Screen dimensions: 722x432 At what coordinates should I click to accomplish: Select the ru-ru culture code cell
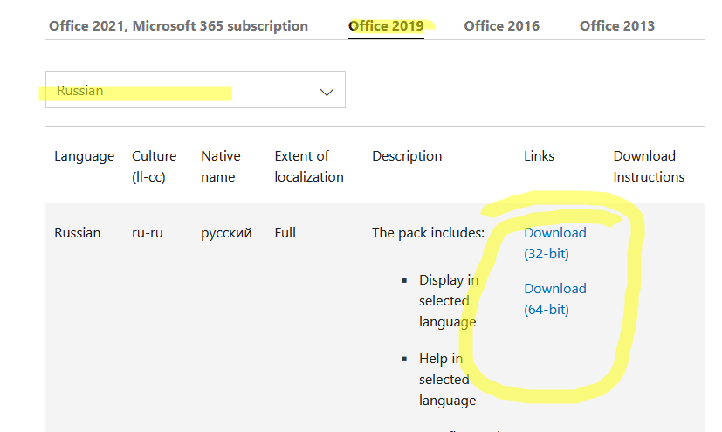[x=148, y=233]
